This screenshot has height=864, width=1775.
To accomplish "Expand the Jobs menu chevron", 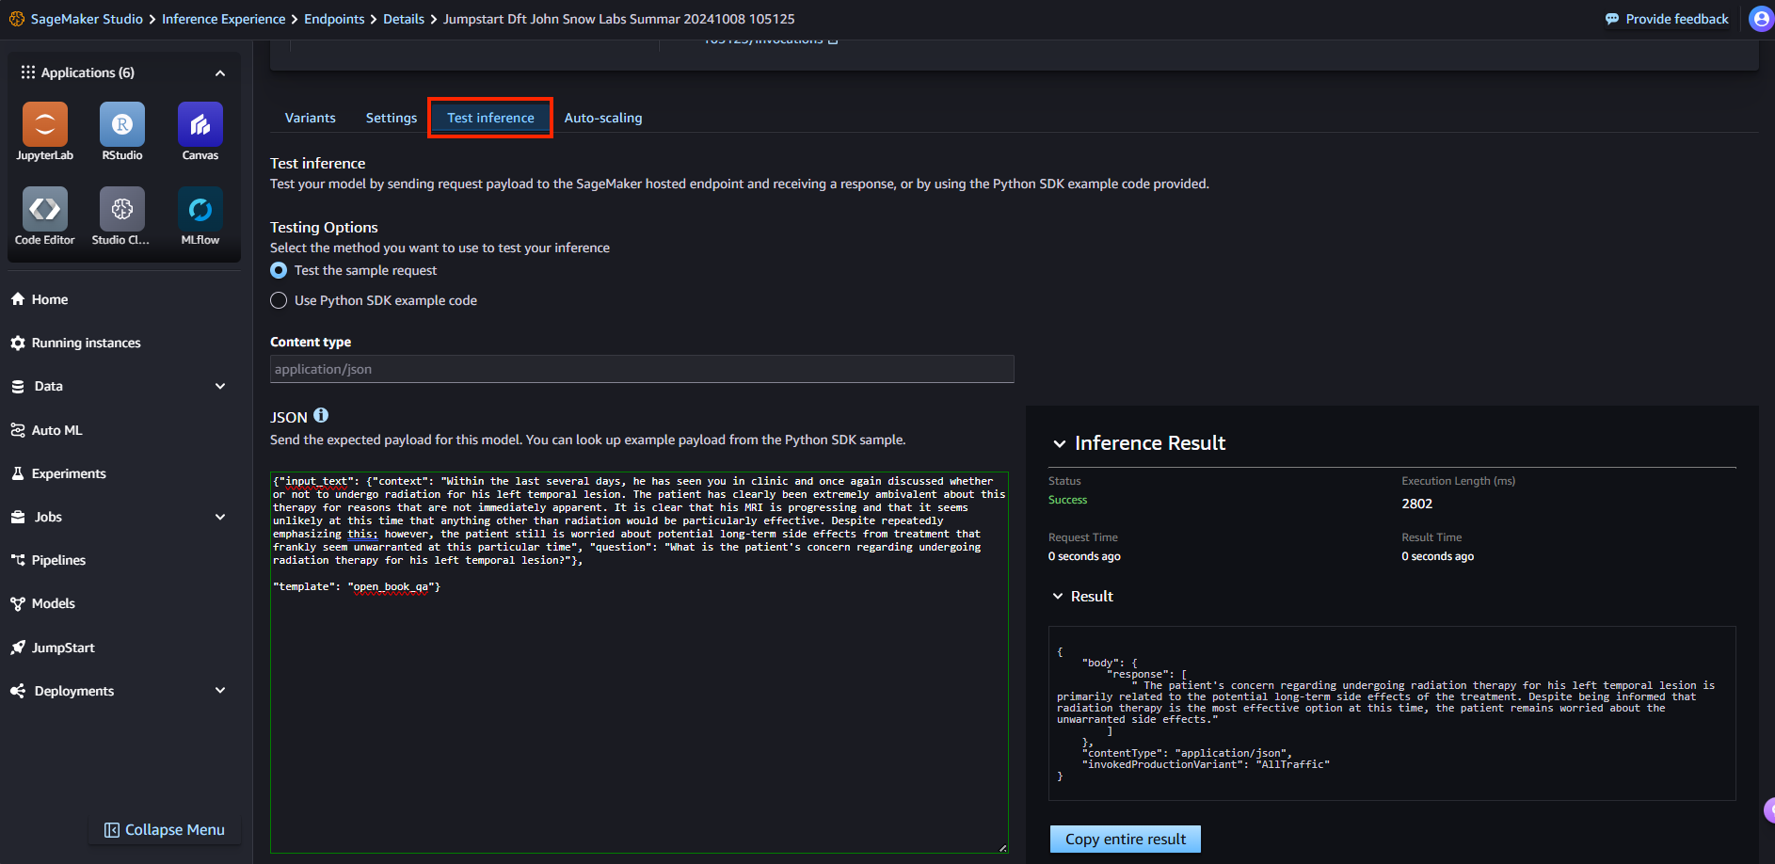I will tap(220, 517).
